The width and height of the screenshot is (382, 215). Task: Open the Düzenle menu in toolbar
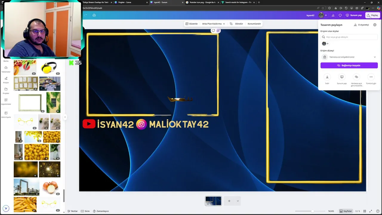(x=191, y=24)
